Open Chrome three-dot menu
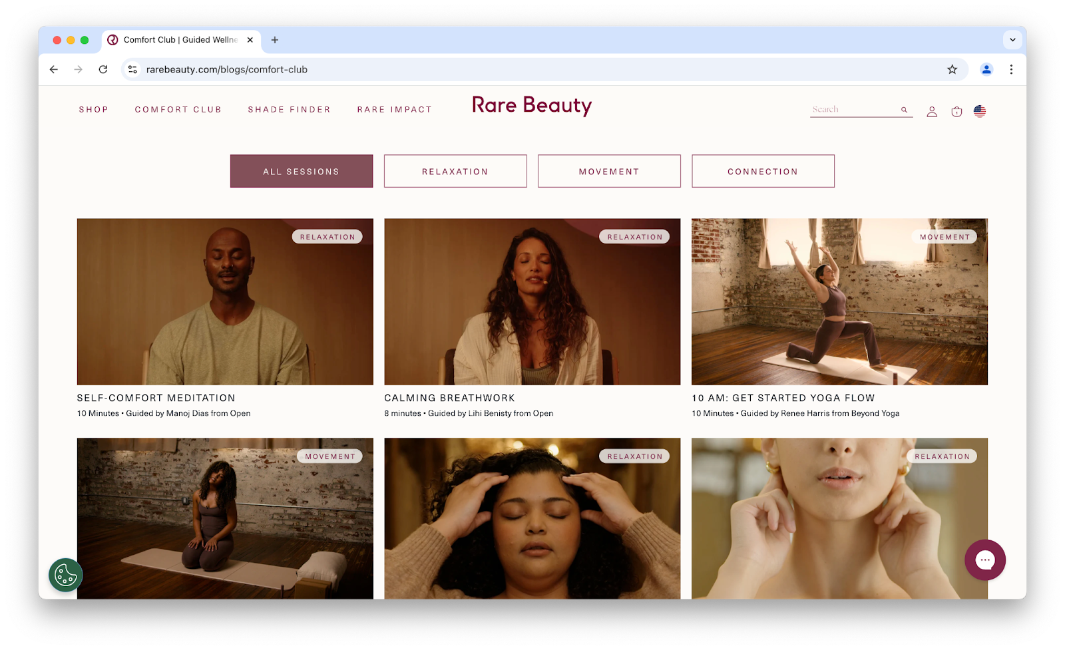This screenshot has width=1065, height=650. tap(1011, 69)
